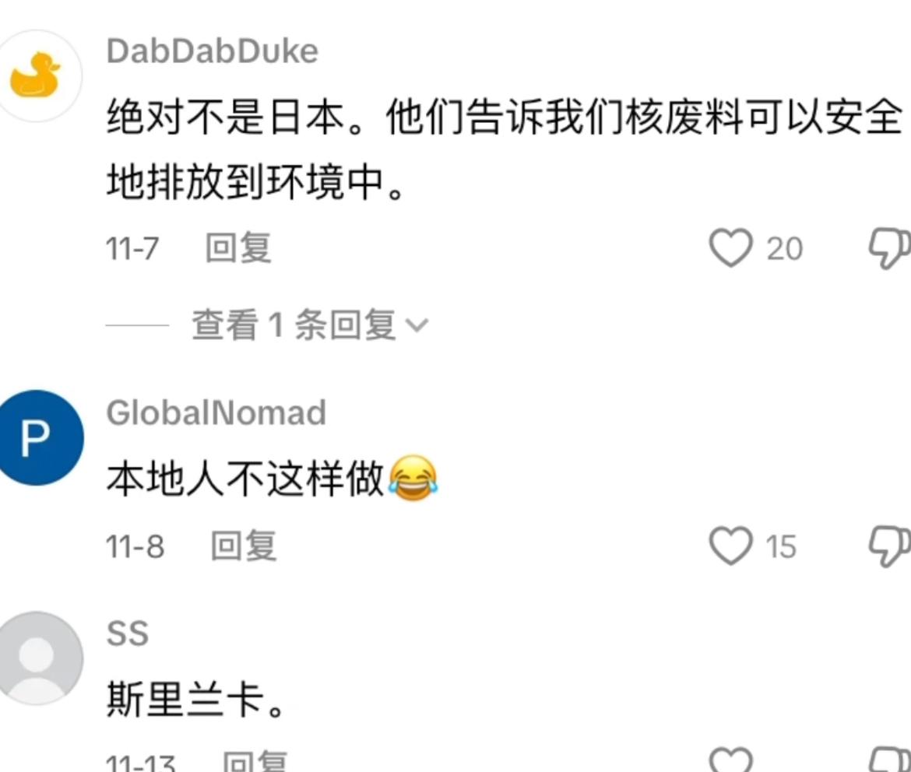Select the 15 like count
The image size is (911, 772).
pos(781,546)
